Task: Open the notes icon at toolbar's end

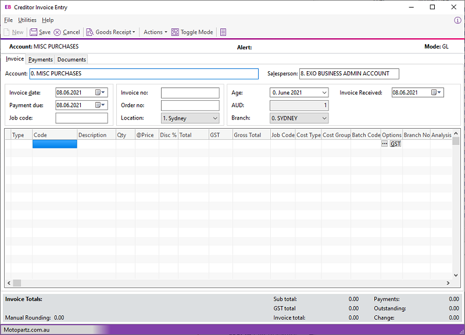Action: [x=223, y=32]
